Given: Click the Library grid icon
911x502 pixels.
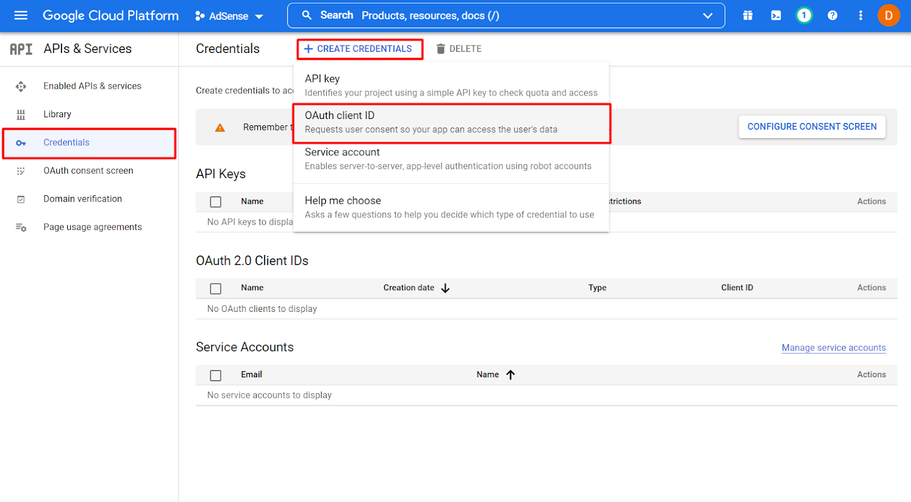Looking at the screenshot, I should point(21,114).
